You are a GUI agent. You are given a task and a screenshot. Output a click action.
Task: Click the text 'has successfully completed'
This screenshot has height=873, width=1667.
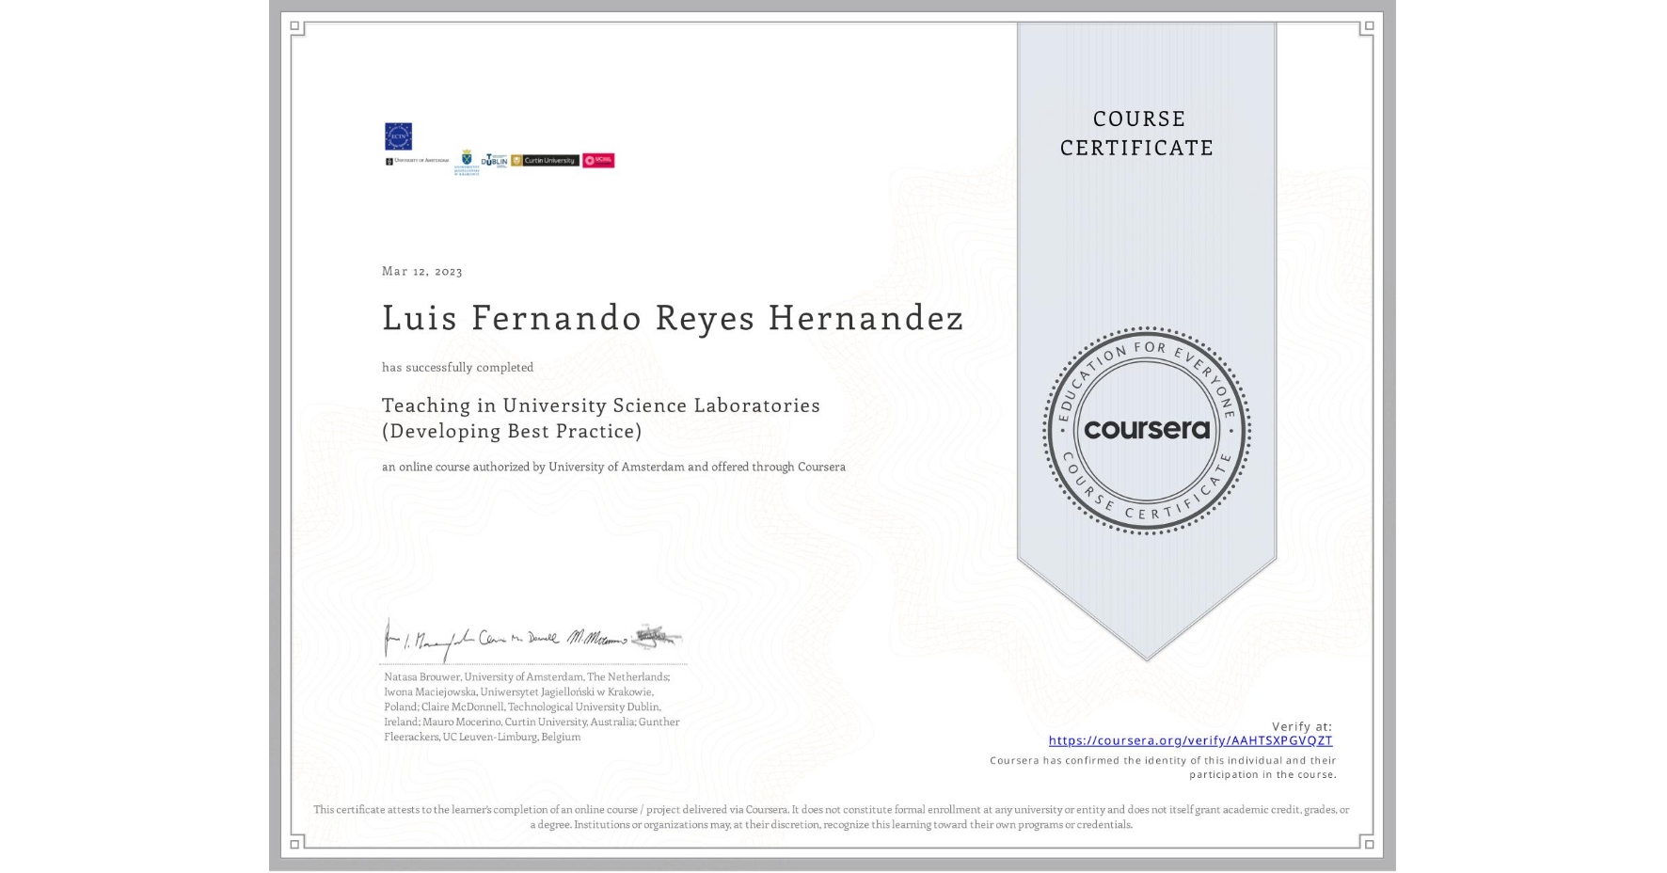(x=457, y=367)
